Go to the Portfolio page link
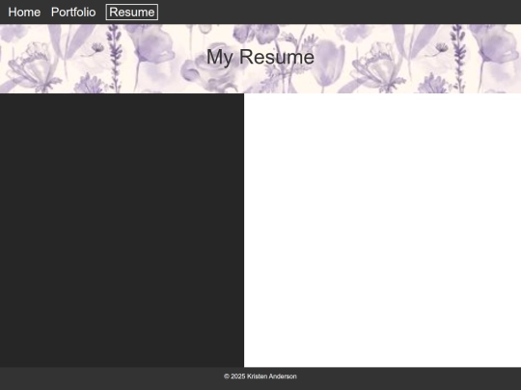Screen dimensions: 521x390 [73, 13]
